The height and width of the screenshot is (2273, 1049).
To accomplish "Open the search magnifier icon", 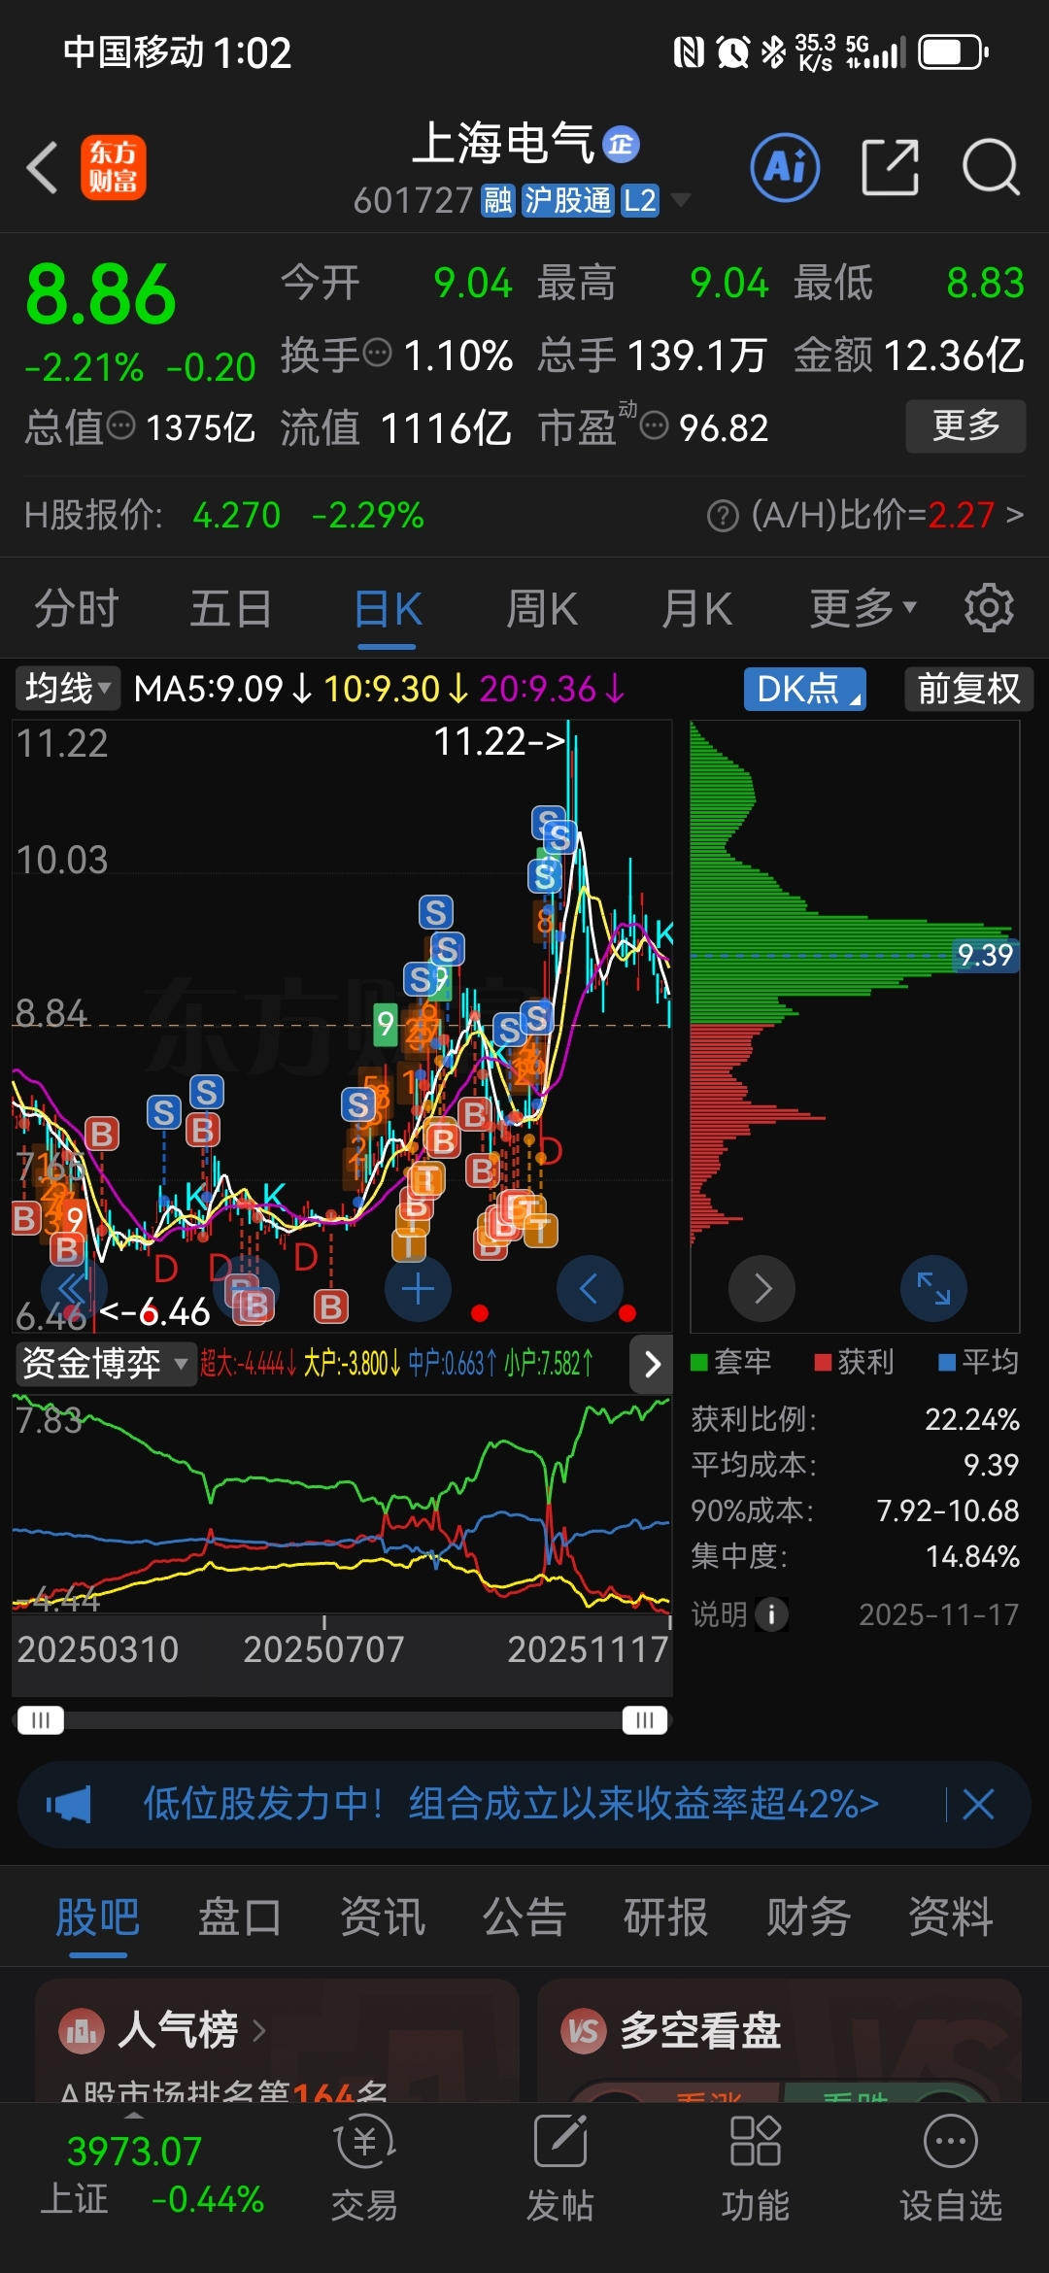I will pyautogui.click(x=991, y=167).
